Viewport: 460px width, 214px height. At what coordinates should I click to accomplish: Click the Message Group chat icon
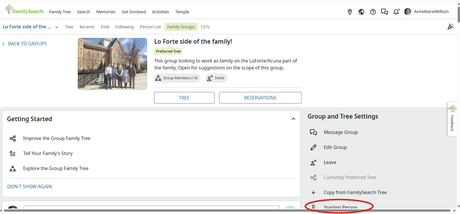[313, 132]
